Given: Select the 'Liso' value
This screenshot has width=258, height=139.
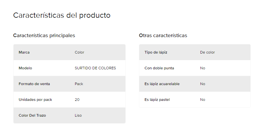Looking at the screenshot, I should click(x=78, y=115).
